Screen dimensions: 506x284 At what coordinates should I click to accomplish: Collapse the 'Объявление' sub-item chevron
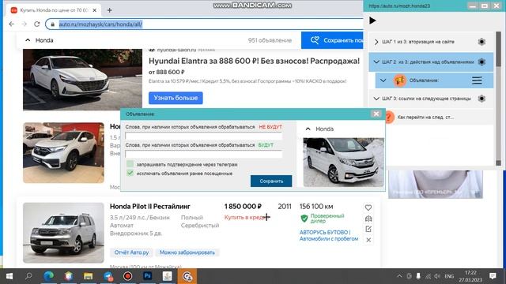383,80
